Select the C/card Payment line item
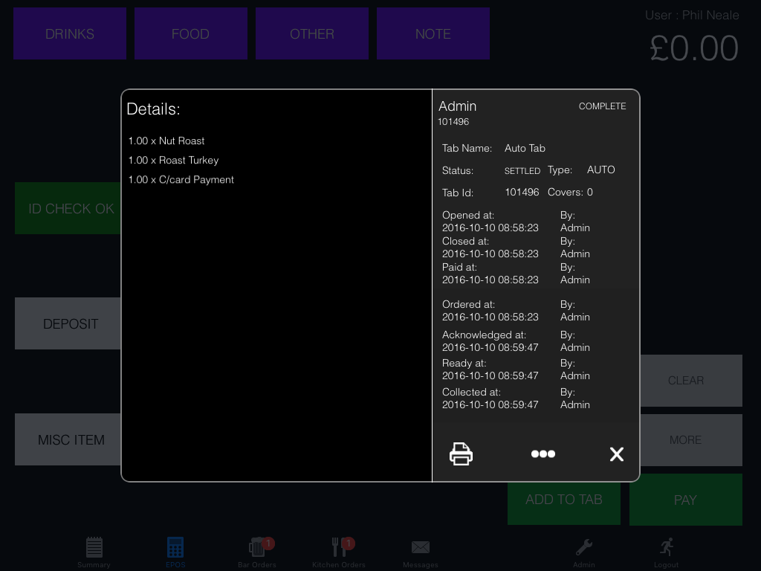 point(181,179)
